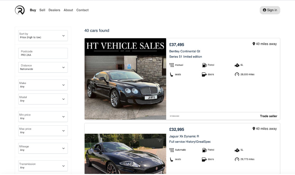Go to the Sell page
Screen dimensions: 295x175
pos(42,10)
